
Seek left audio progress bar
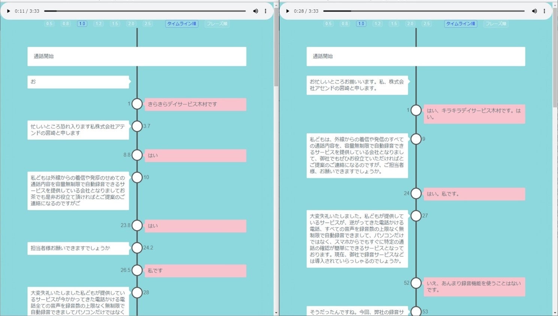145,11
